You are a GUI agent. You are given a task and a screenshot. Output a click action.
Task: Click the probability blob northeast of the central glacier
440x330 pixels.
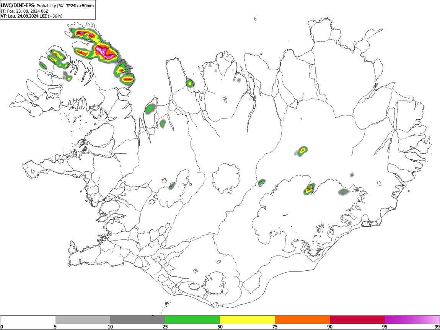pyautogui.click(x=302, y=151)
